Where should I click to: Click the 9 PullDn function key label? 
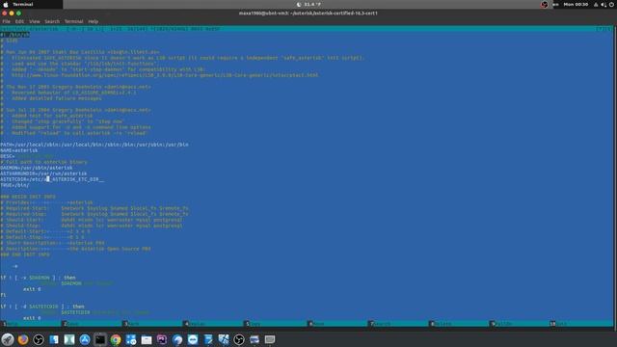click(502, 324)
